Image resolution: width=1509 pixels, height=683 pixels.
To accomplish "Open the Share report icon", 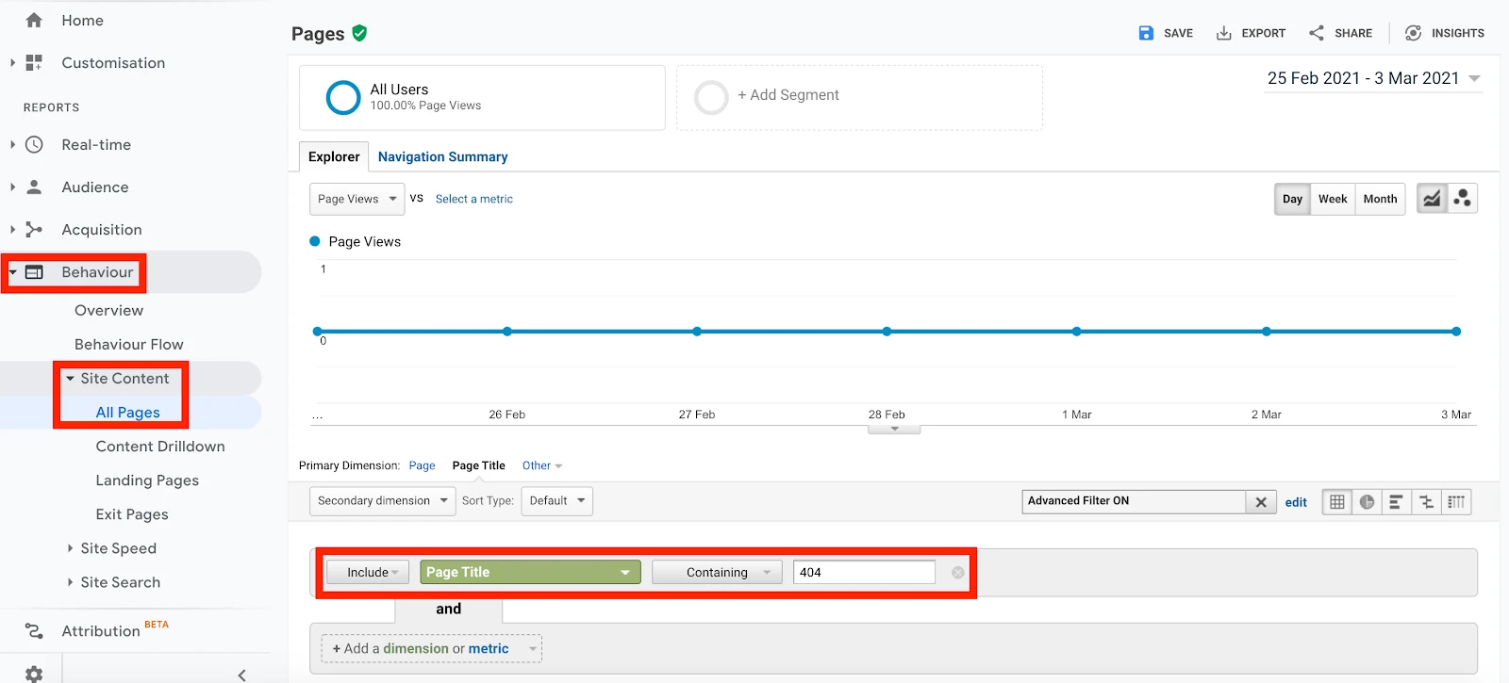I will coord(1317,33).
